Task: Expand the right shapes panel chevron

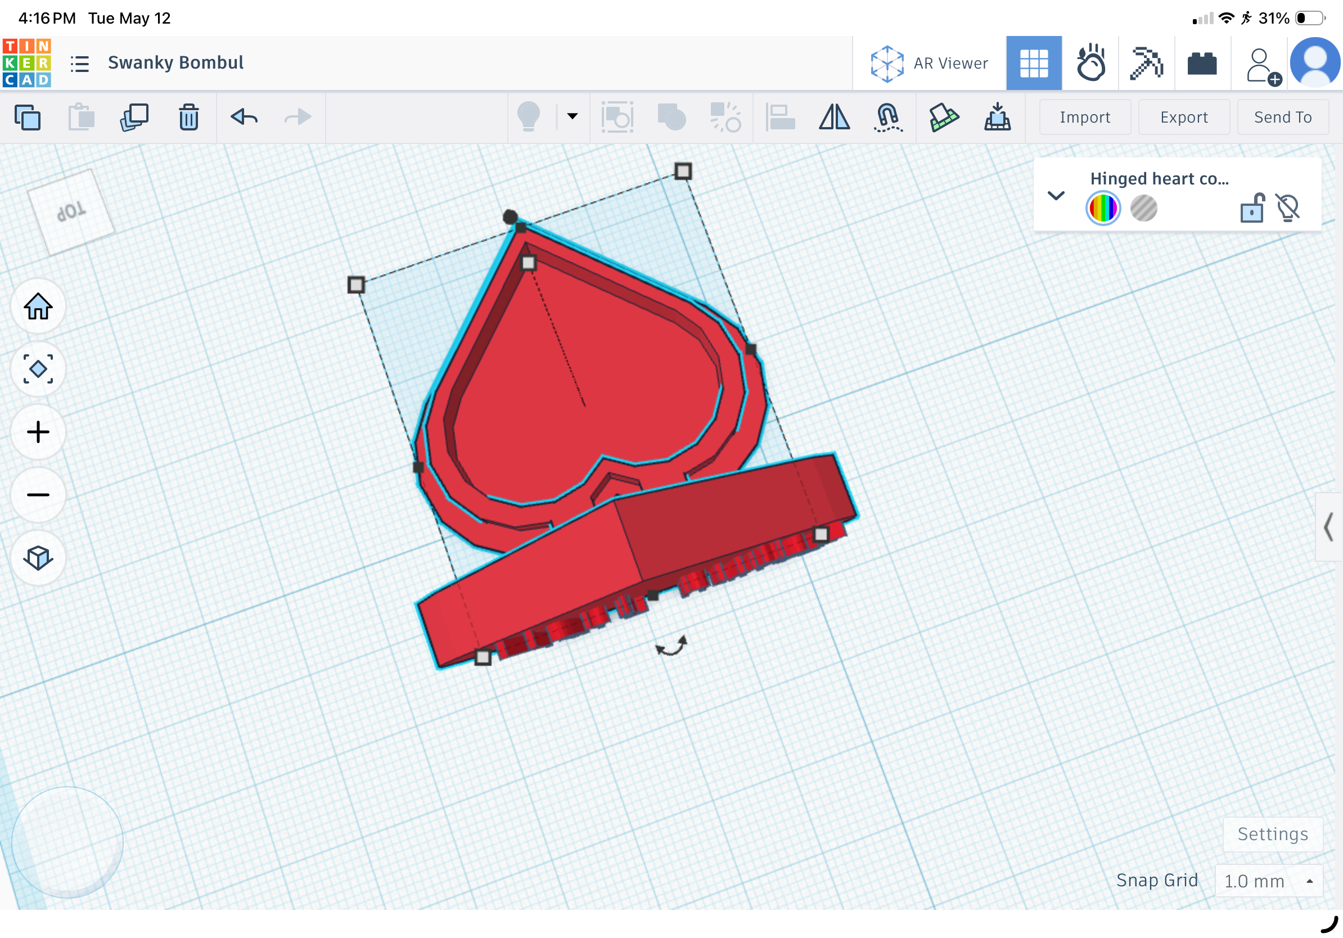Action: 1328,527
